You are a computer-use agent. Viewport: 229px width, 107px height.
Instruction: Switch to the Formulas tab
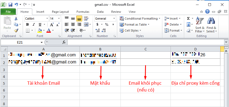tap(83, 12)
